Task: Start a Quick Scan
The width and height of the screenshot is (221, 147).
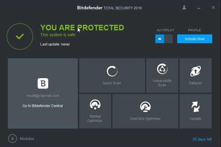Action: [x=112, y=76]
